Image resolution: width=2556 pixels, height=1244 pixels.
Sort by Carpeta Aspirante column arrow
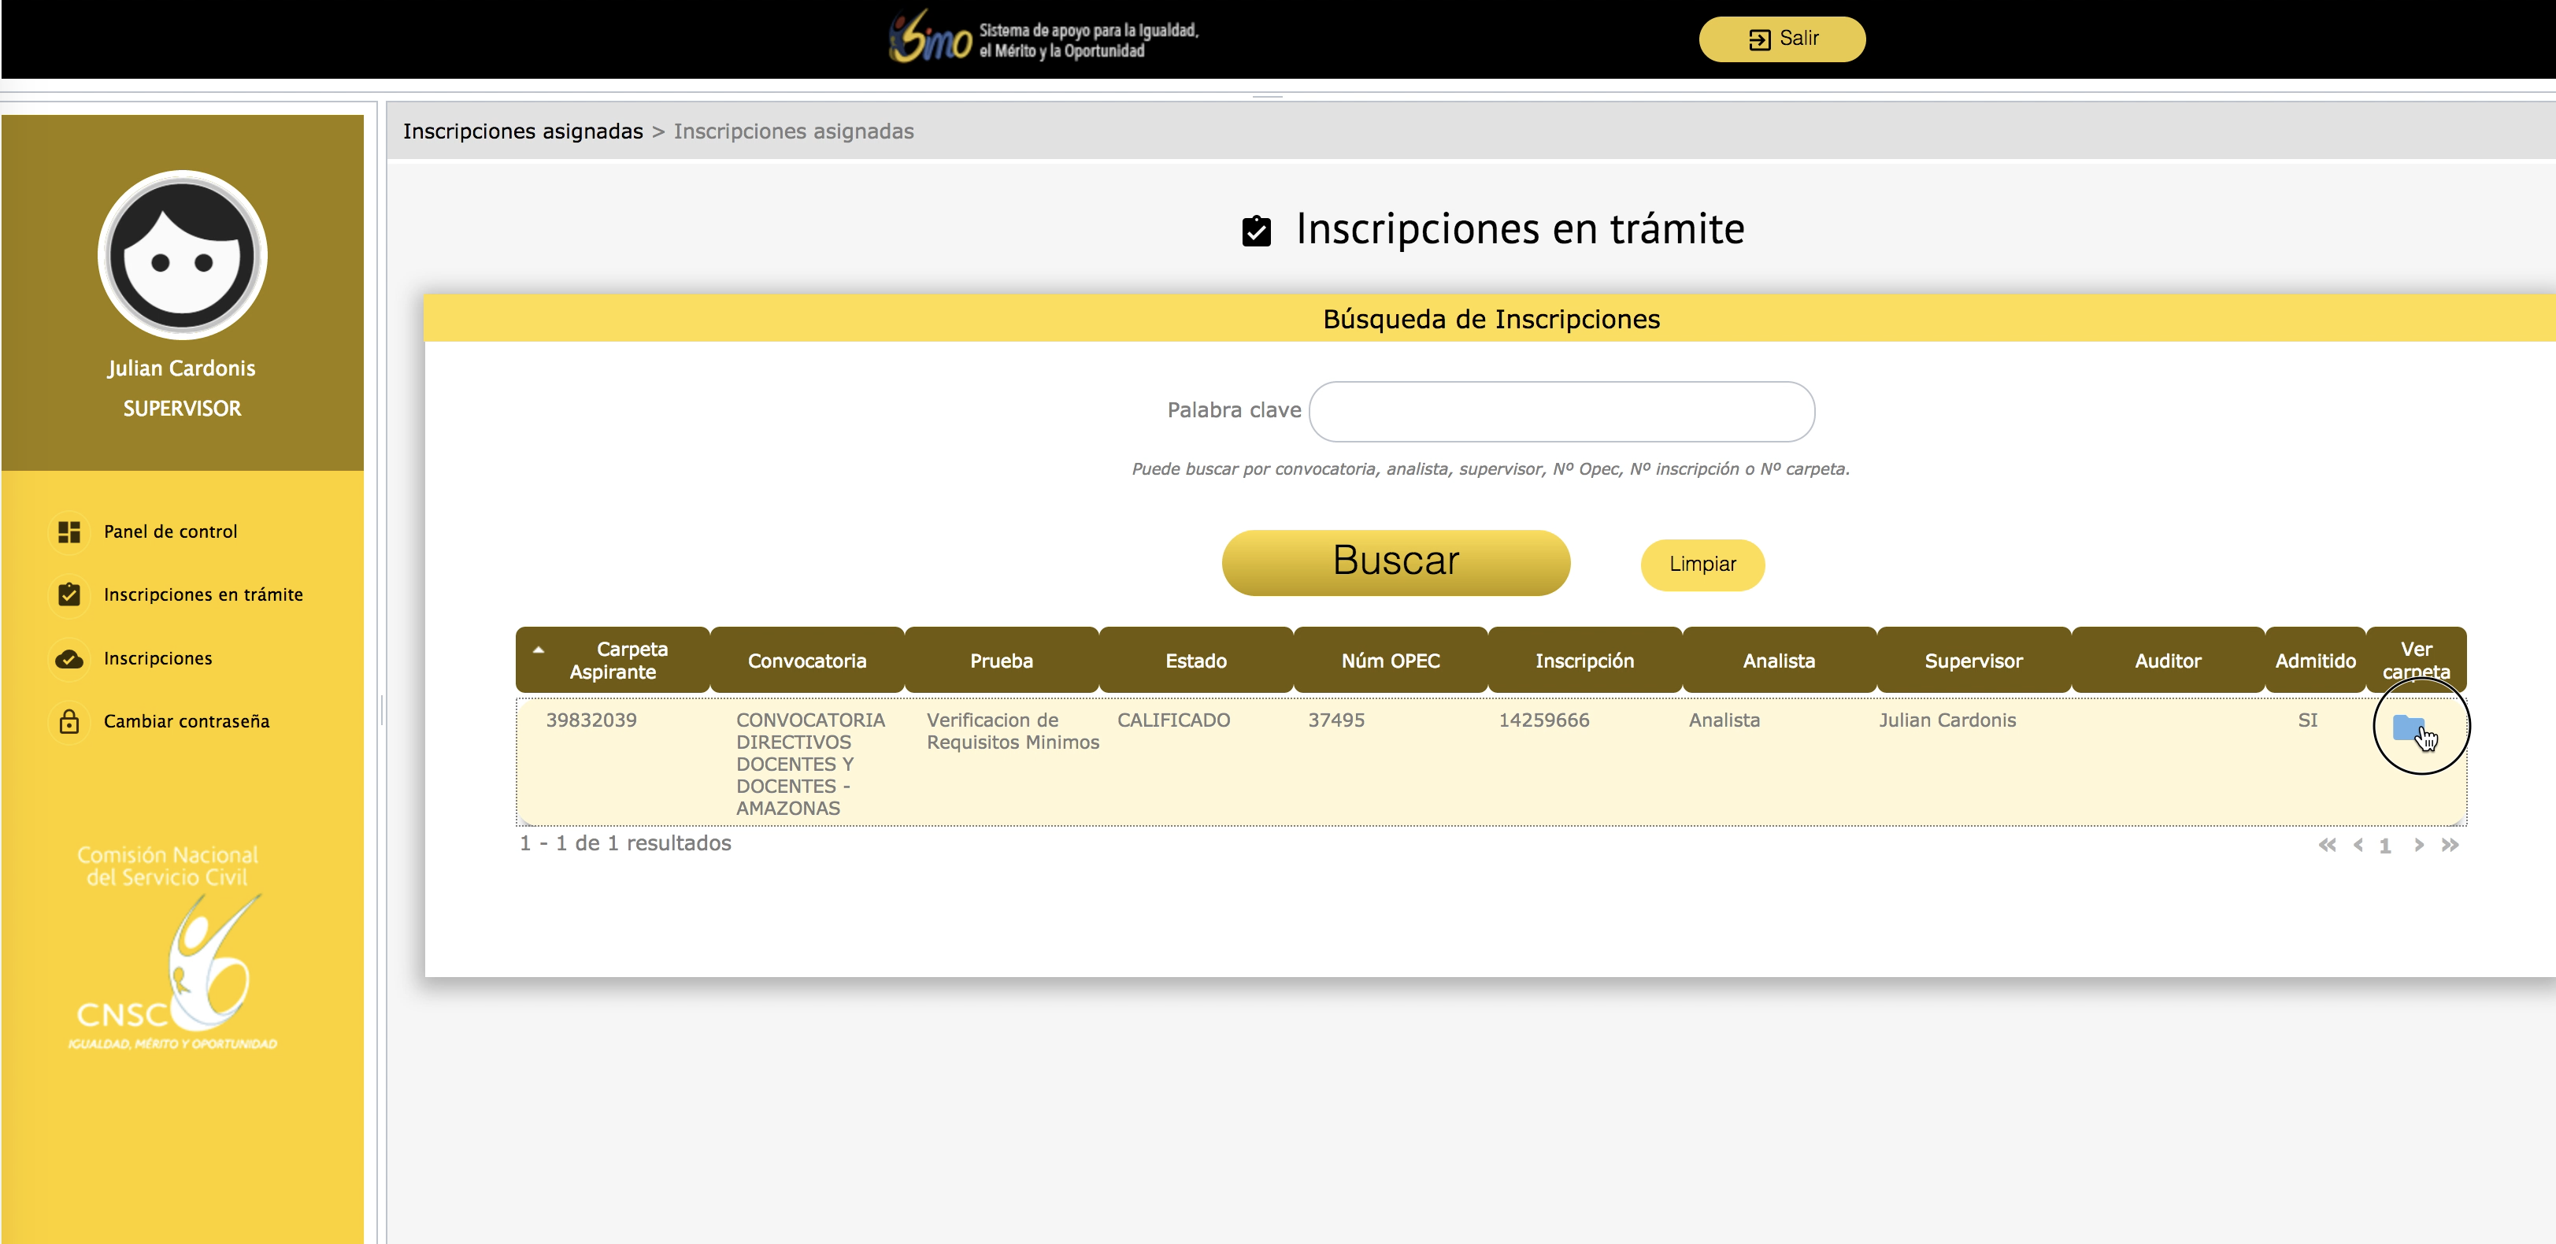point(539,651)
